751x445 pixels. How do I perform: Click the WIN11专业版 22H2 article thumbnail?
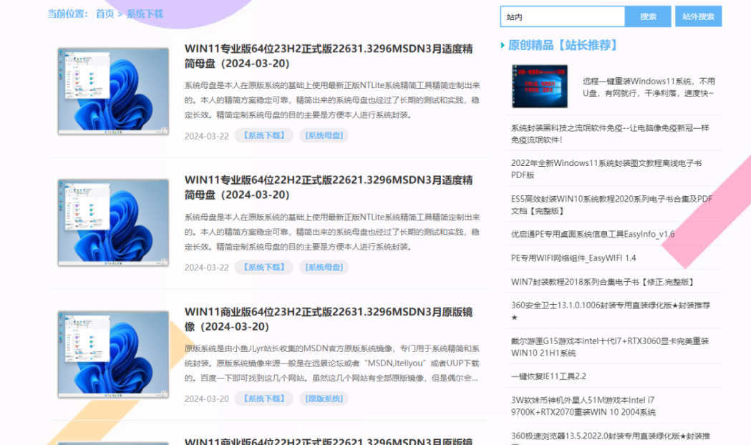tap(113, 222)
